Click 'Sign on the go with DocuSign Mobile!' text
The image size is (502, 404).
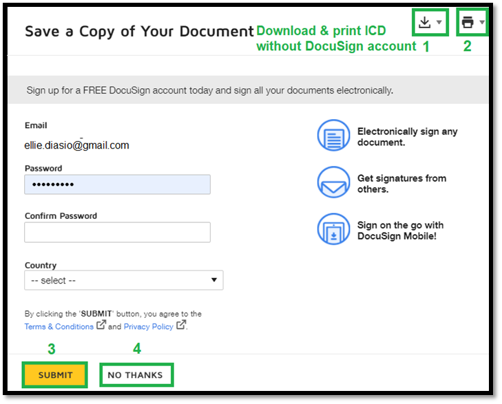click(x=401, y=231)
